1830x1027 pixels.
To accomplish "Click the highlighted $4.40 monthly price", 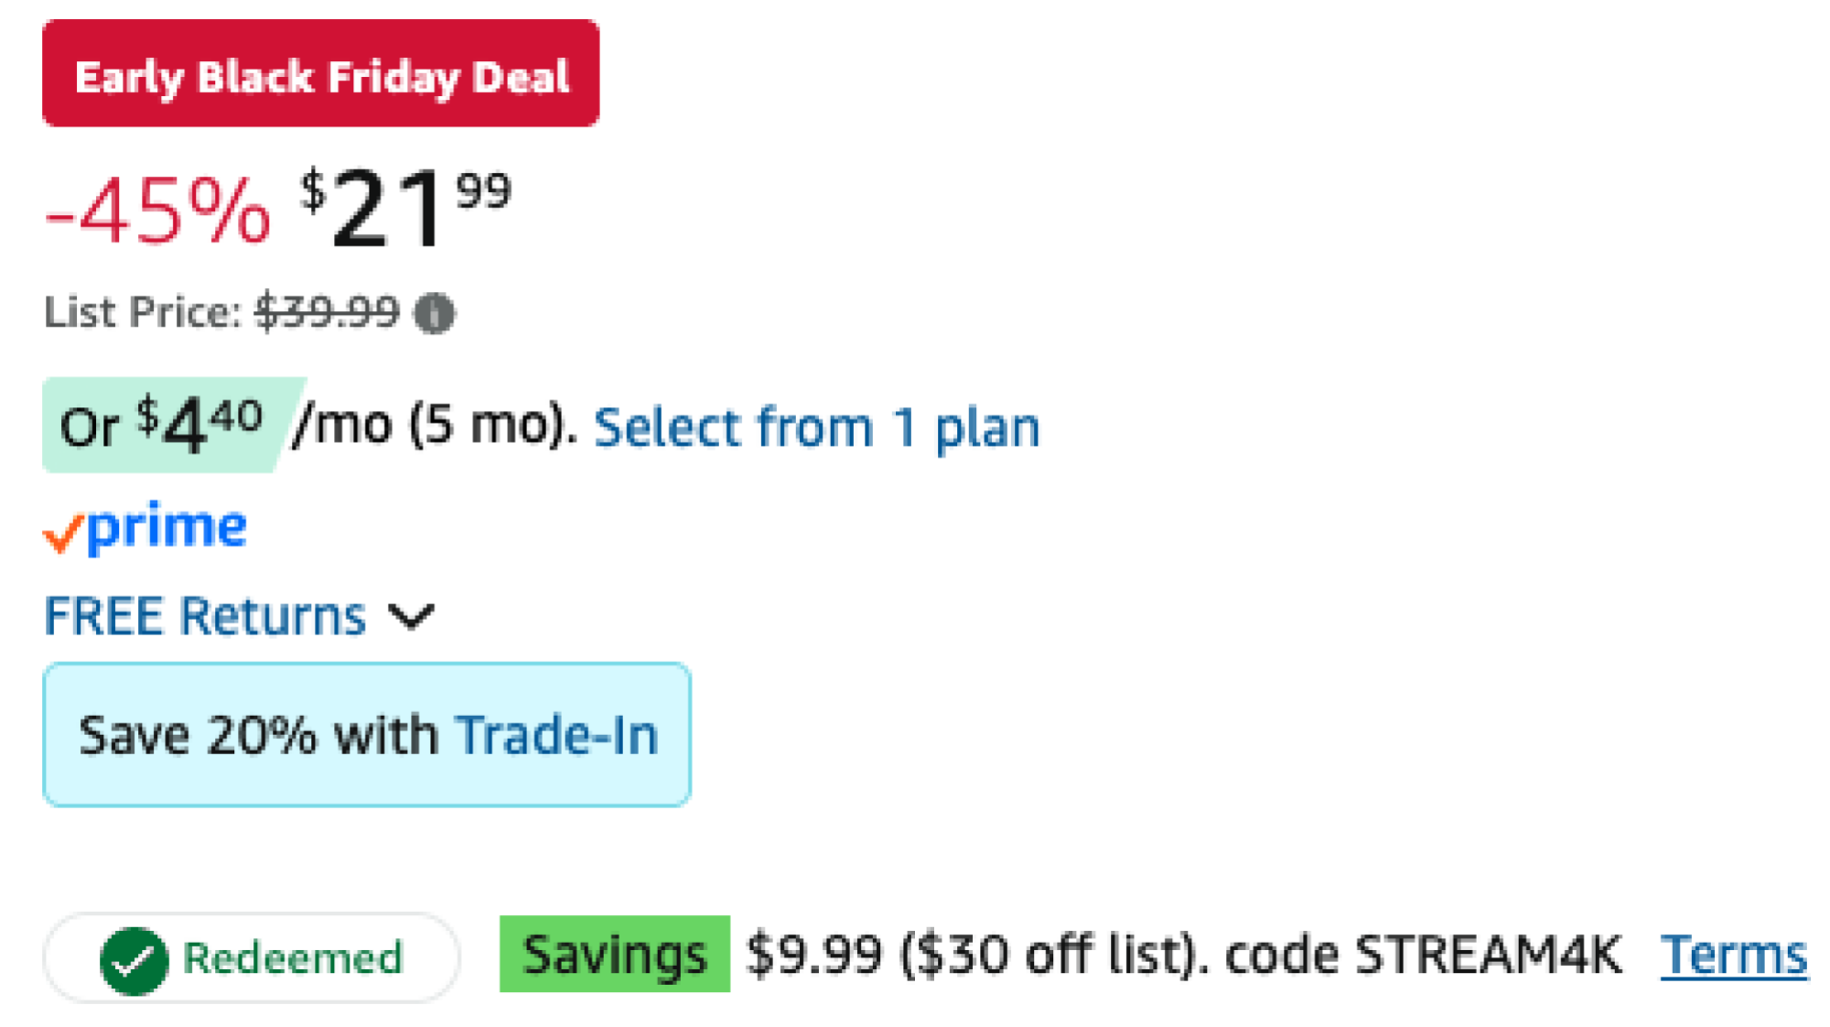I will click(195, 425).
